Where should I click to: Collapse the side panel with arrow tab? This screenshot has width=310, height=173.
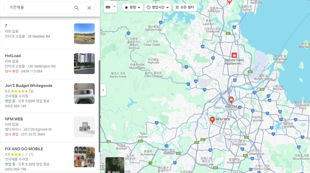coord(103,90)
